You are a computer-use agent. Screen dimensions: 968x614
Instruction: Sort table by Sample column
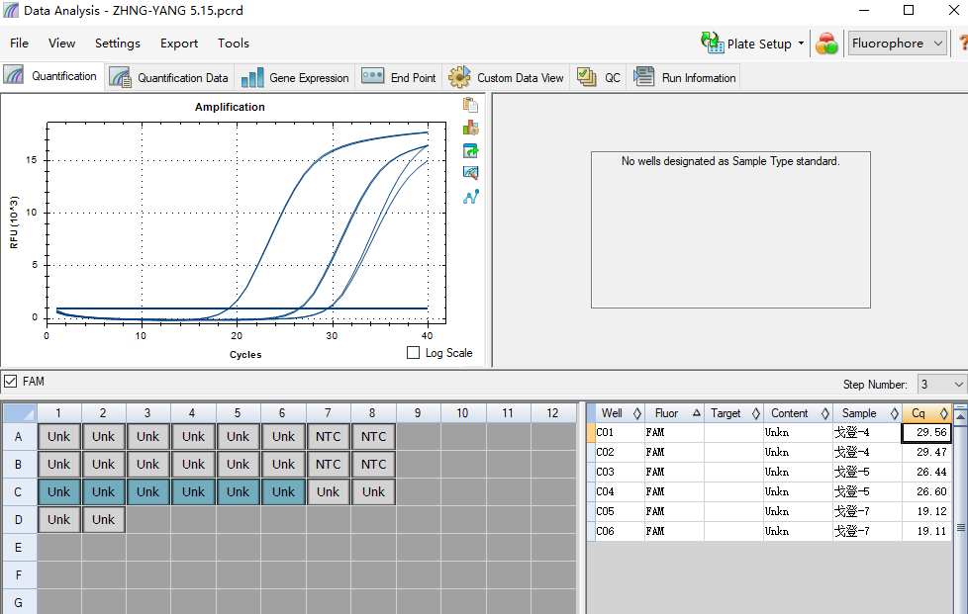[867, 413]
